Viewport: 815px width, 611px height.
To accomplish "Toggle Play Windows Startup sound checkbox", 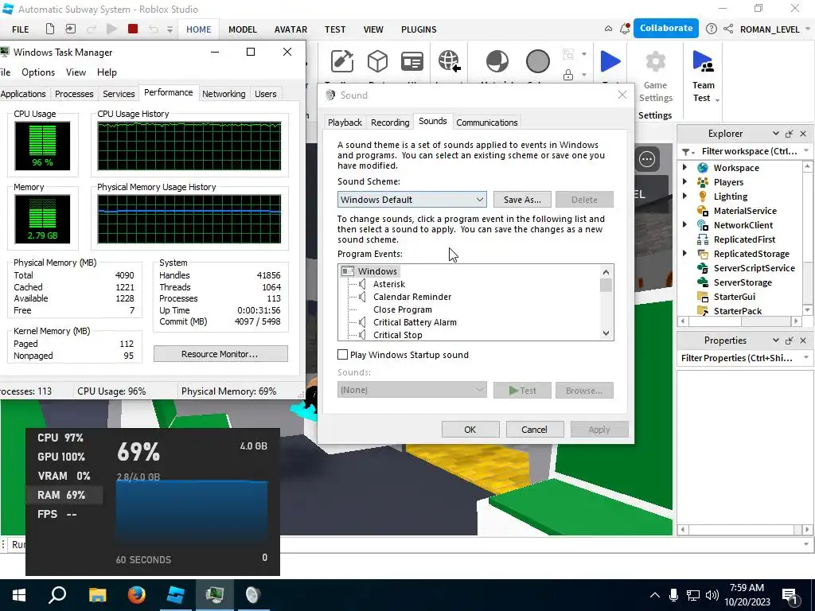I will [342, 355].
